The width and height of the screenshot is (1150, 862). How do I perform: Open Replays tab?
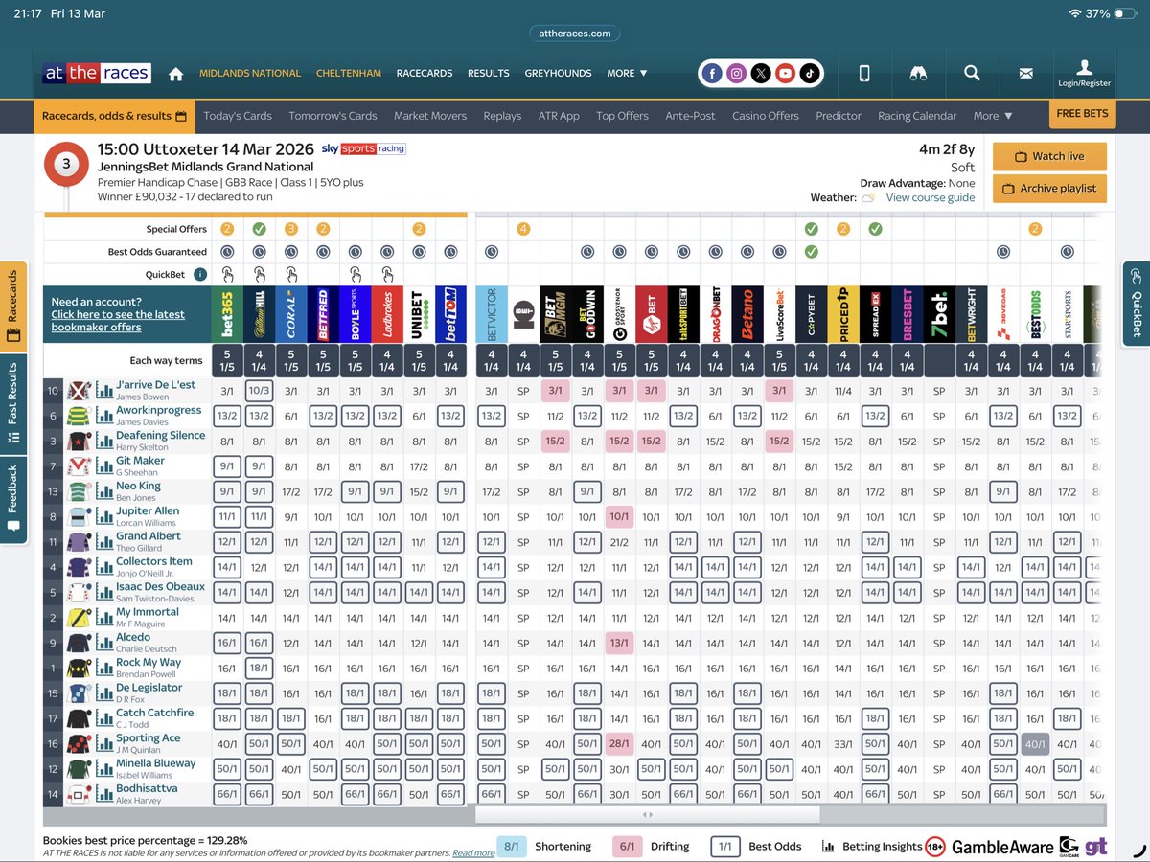tap(502, 116)
